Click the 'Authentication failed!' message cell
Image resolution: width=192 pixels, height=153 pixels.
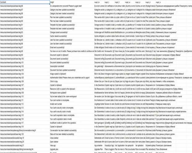pyautogui.click(x=72, y=78)
